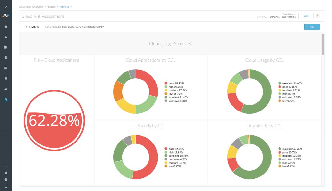Click the 62.28% risky applications gauge
The width and height of the screenshot is (332, 191).
54,121
